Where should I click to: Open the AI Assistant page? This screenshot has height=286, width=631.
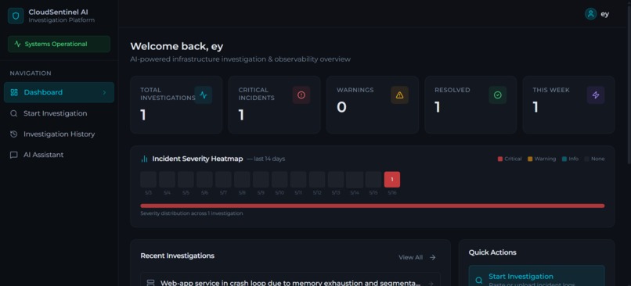[59, 155]
